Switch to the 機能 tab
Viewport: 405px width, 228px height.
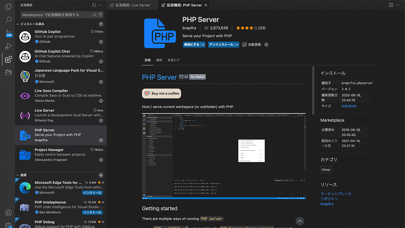(x=159, y=60)
